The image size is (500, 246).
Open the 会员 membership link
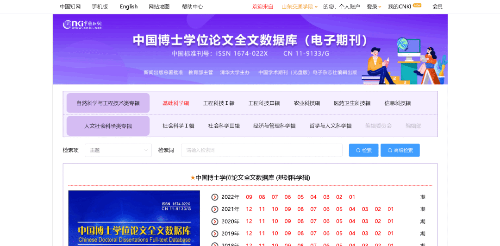click(x=437, y=6)
